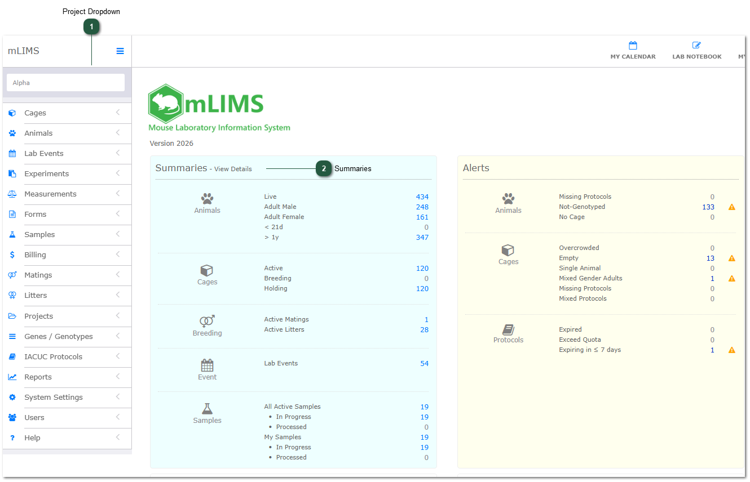Viewport: 750px width, 482px height.
Task: Click the Projects folder icon in sidebar
Action: coord(12,316)
